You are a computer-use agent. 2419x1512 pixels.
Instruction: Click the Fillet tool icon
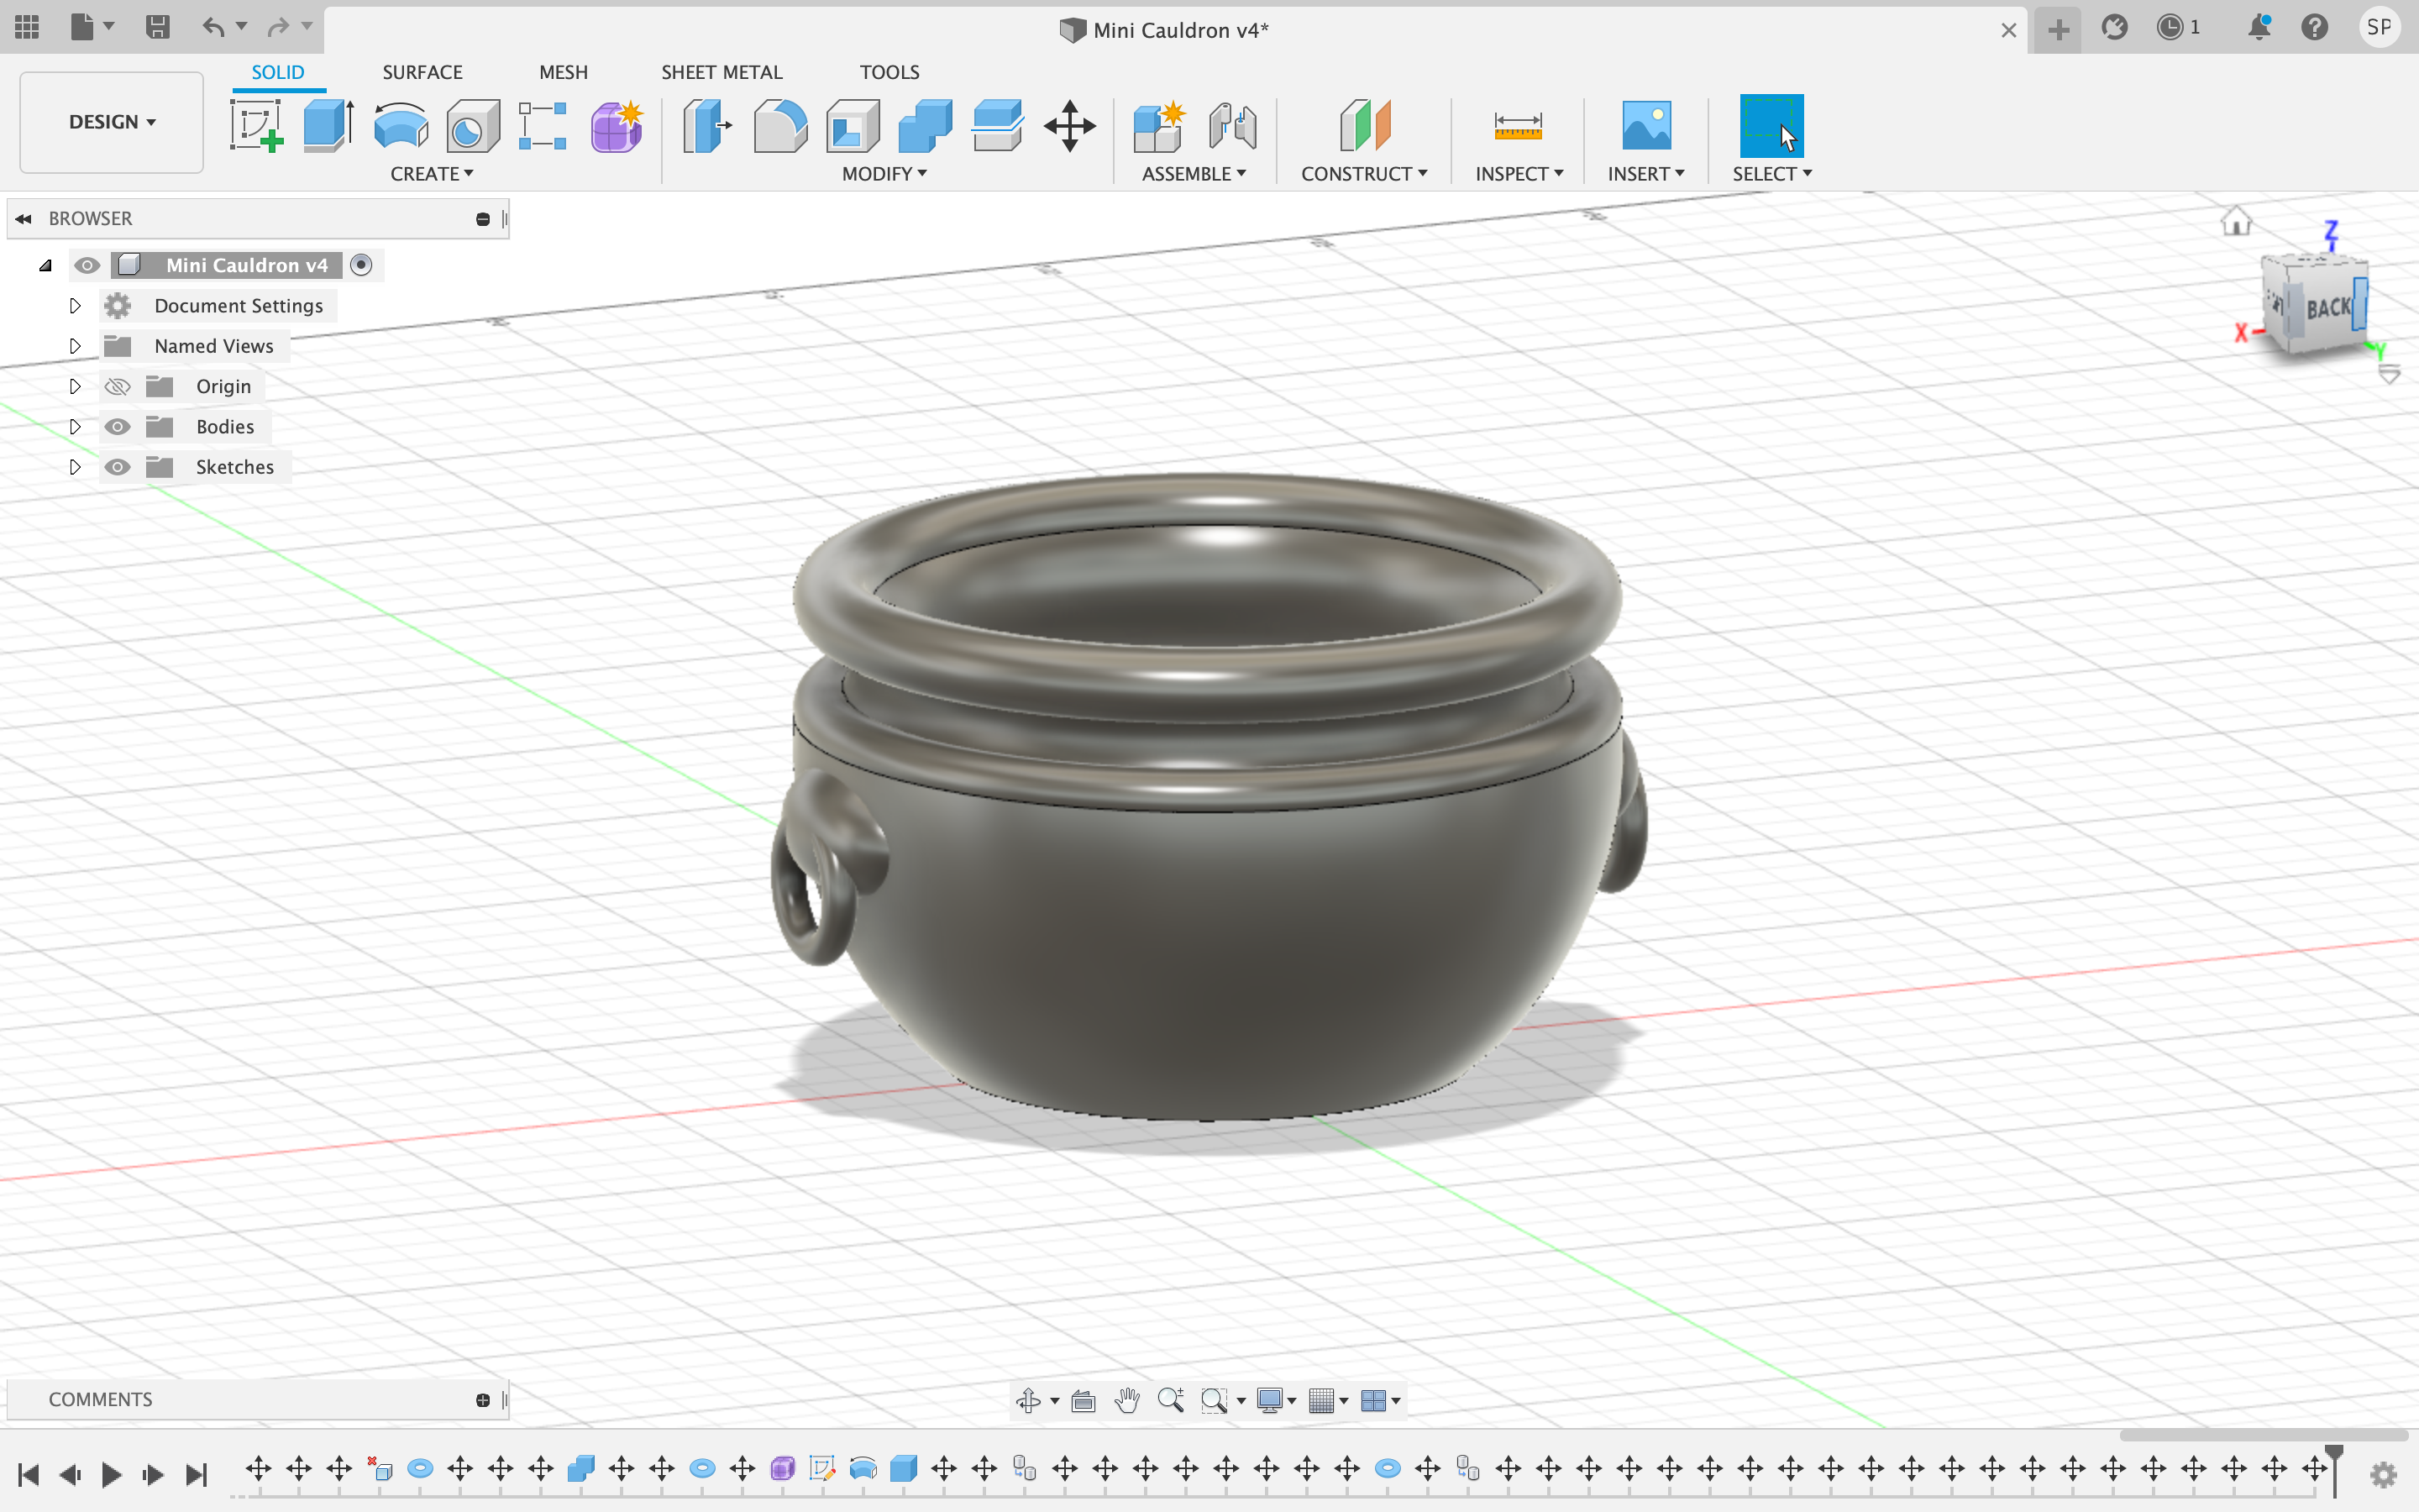tap(779, 126)
